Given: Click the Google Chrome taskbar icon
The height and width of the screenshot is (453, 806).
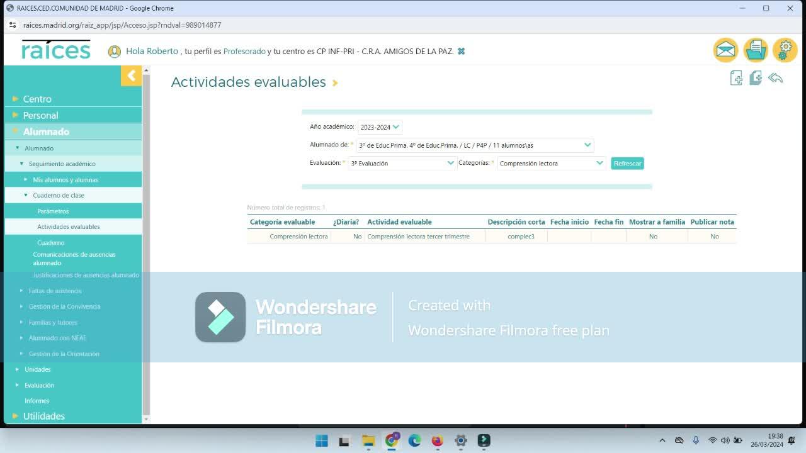Looking at the screenshot, I should point(391,440).
